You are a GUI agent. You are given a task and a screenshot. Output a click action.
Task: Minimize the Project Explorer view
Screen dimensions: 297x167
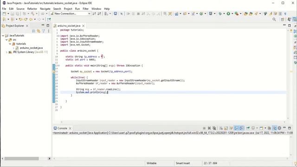43,25
